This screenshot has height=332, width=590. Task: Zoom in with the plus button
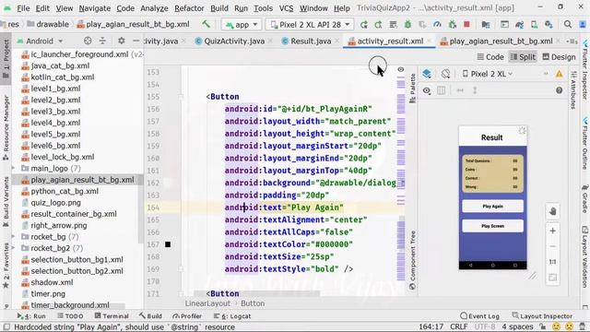point(552,231)
